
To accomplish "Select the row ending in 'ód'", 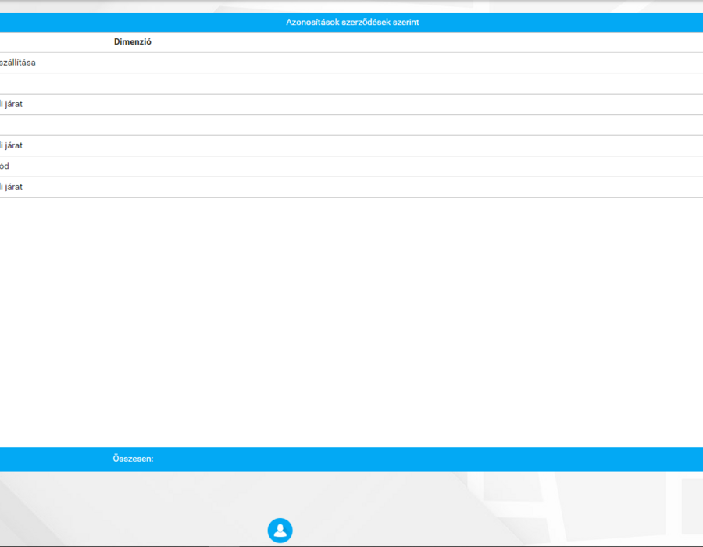I will pyautogui.click(x=351, y=166).
